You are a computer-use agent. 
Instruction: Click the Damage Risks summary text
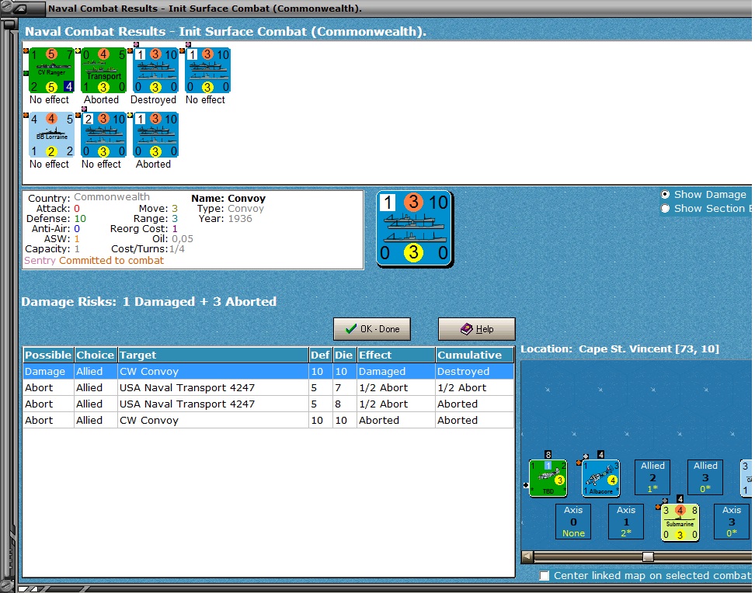149,302
